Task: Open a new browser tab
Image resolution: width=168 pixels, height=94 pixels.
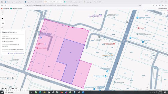Action: point(104,2)
